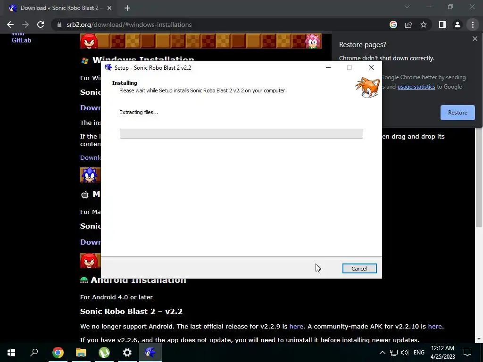The width and height of the screenshot is (483, 362).
Task: Bookmark this page with the star
Action: [424, 25]
